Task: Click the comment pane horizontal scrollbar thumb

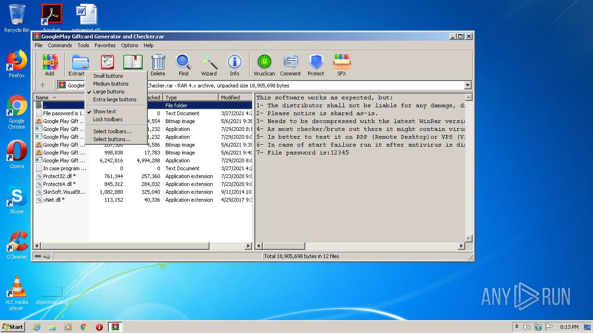Action: (x=284, y=246)
